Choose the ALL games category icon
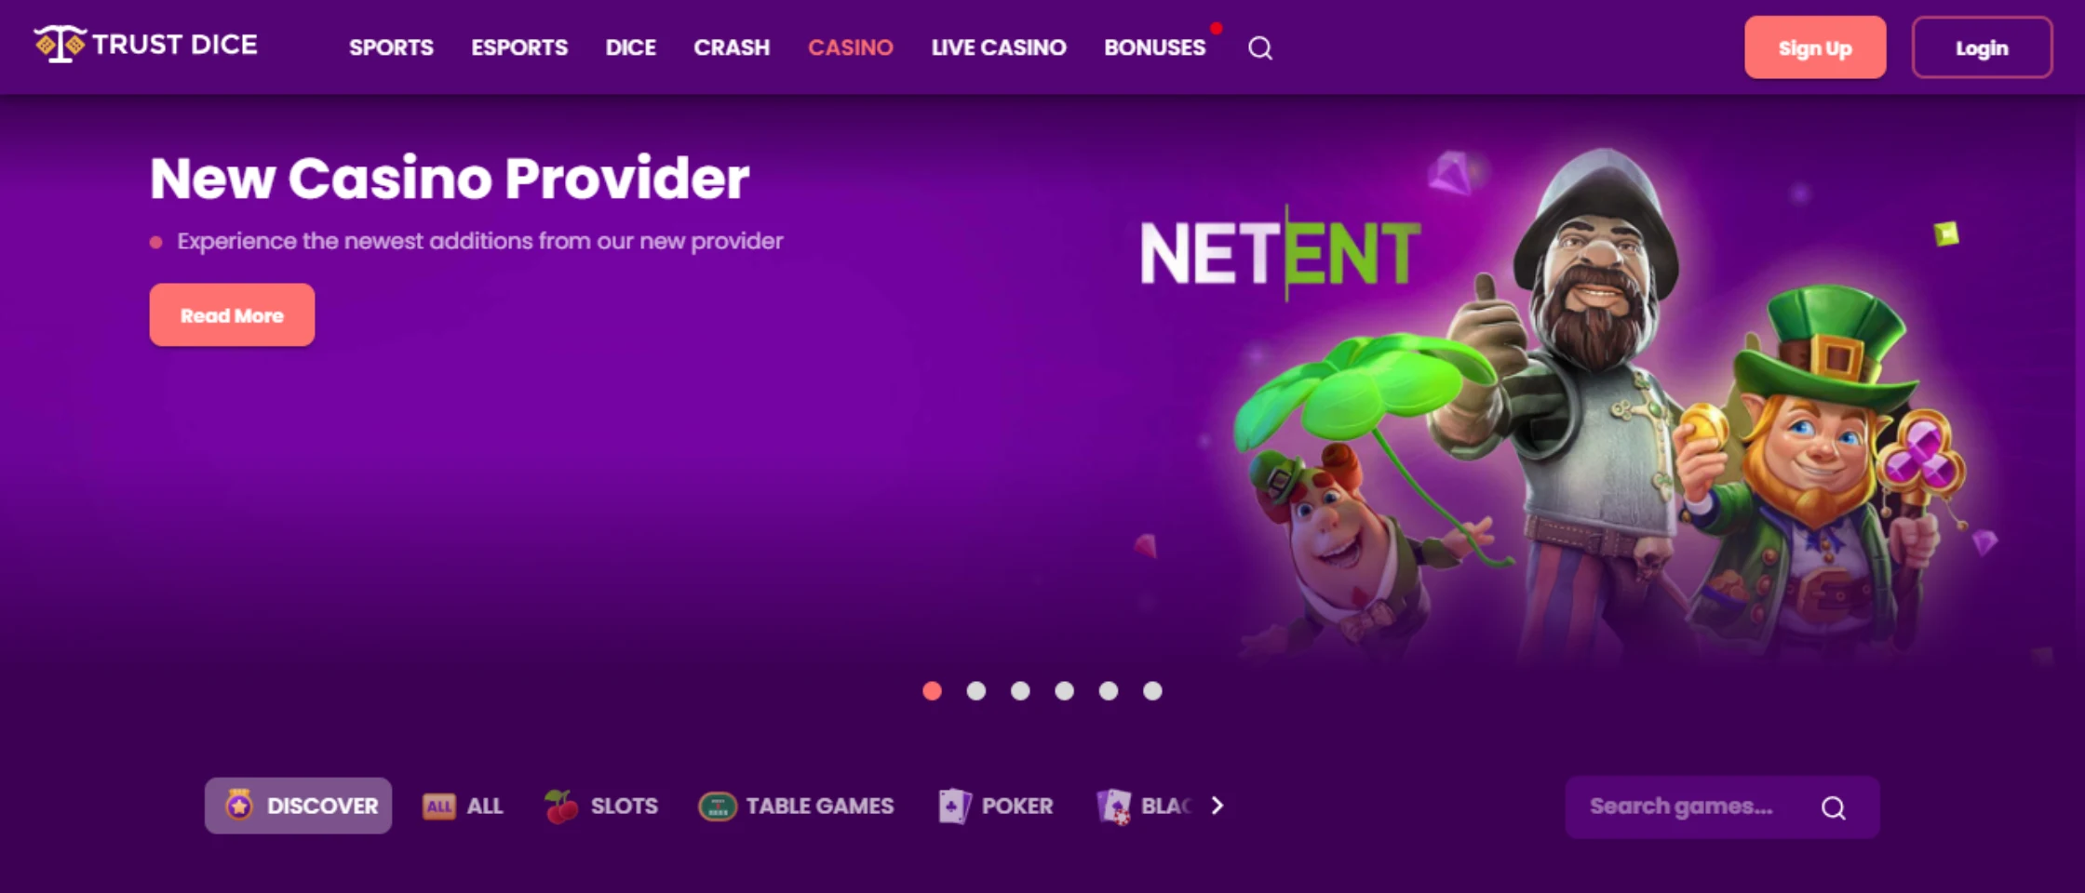 click(439, 806)
